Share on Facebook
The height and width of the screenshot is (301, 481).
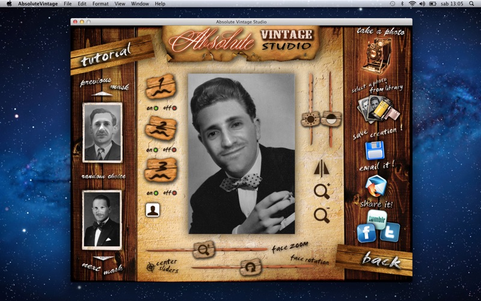coord(366,233)
